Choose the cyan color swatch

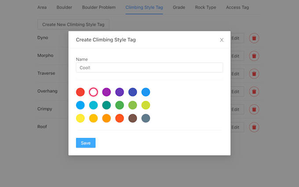point(93,105)
